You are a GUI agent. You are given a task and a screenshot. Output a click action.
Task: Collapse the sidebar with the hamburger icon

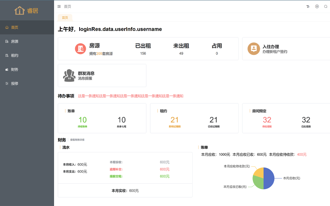pyautogui.click(x=59, y=7)
